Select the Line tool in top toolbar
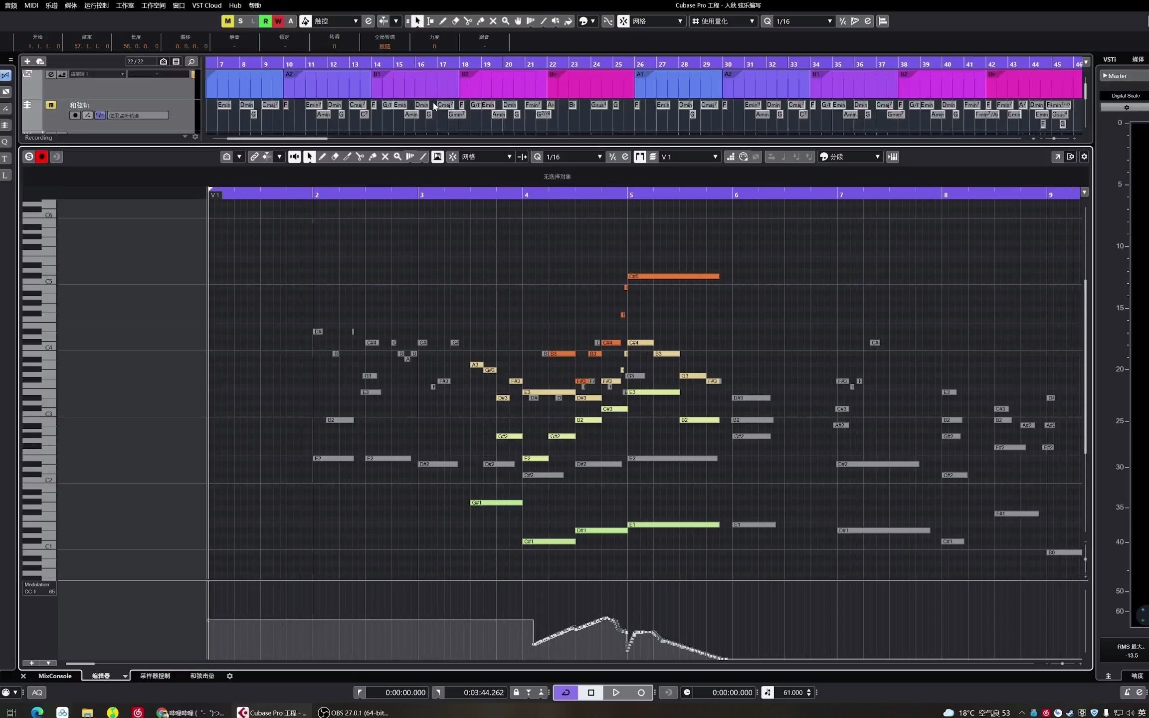The image size is (1149, 718). (543, 21)
